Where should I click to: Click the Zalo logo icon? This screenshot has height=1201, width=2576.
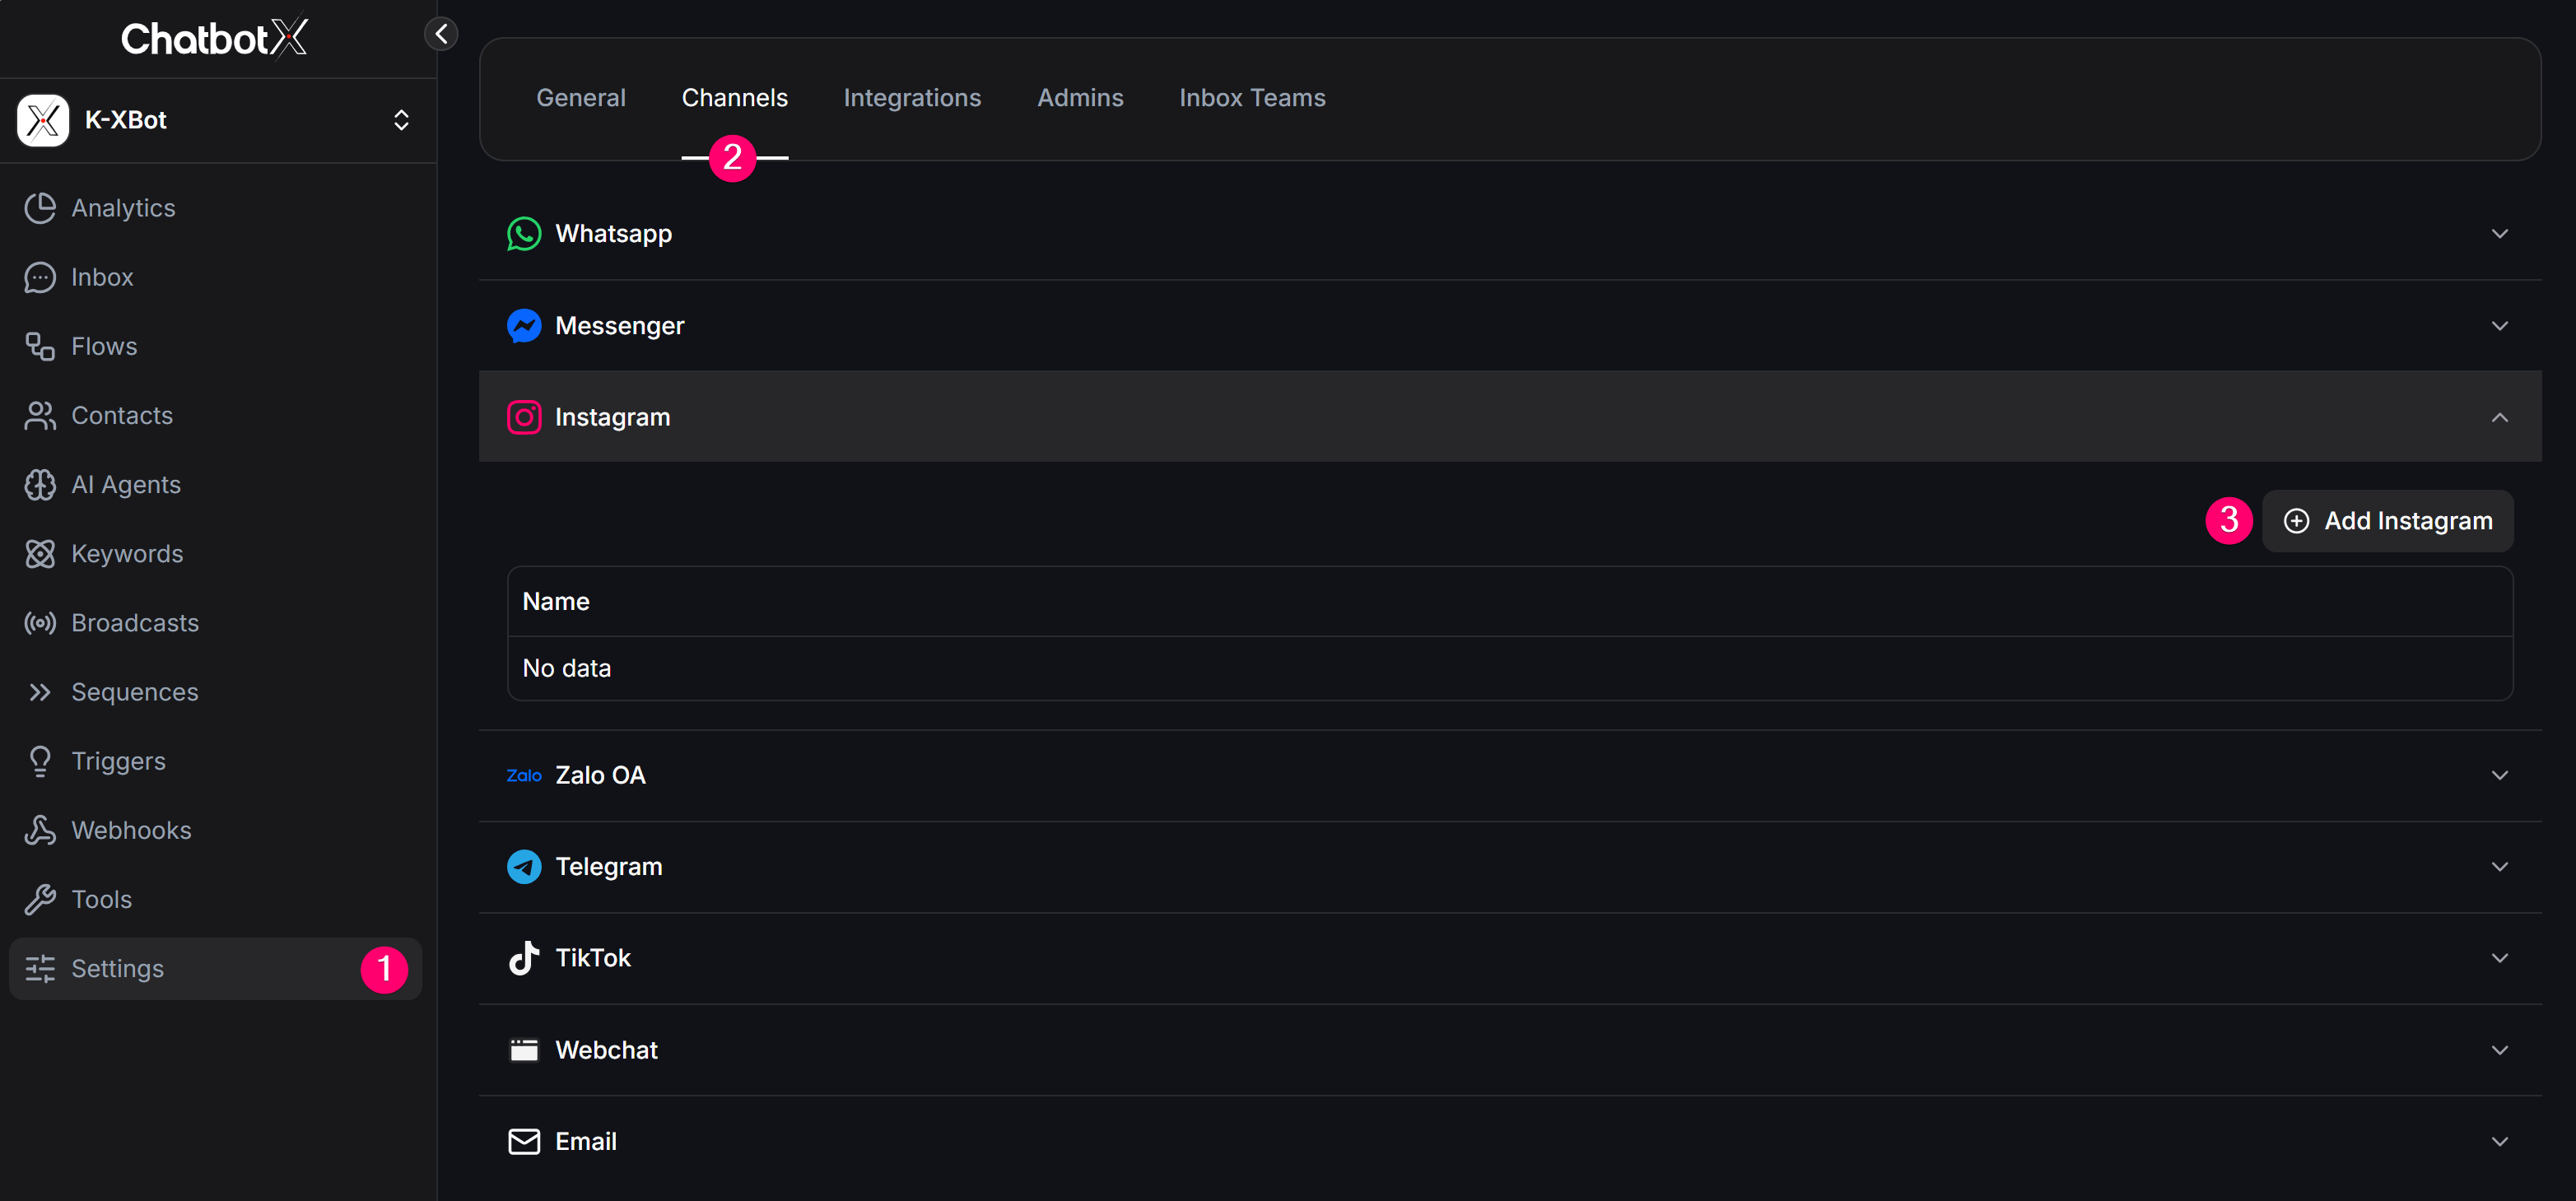[524, 775]
